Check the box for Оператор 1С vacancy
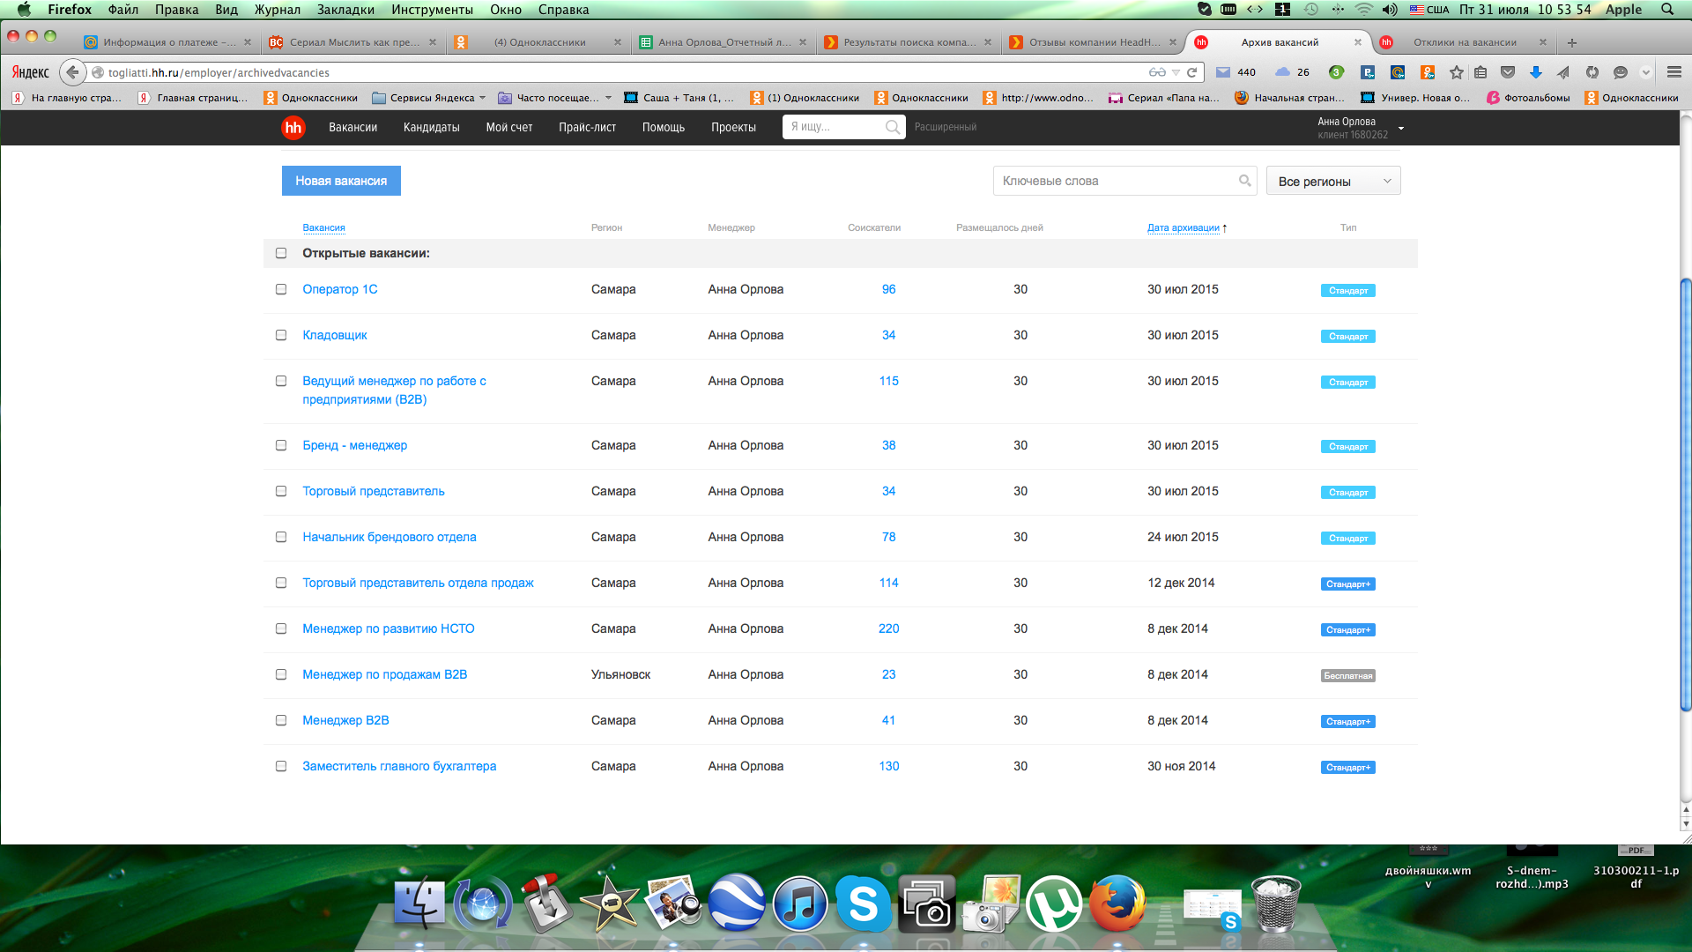 (x=281, y=289)
